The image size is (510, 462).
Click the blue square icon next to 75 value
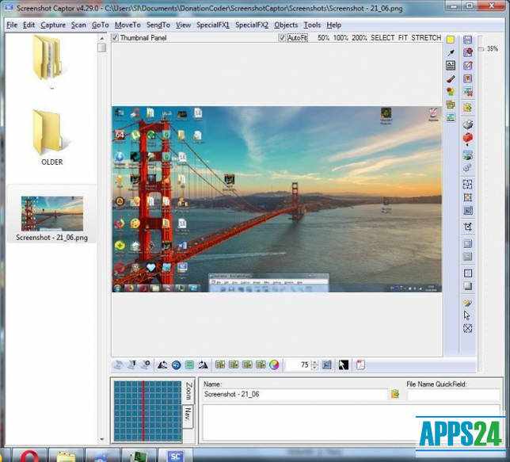pos(326,365)
